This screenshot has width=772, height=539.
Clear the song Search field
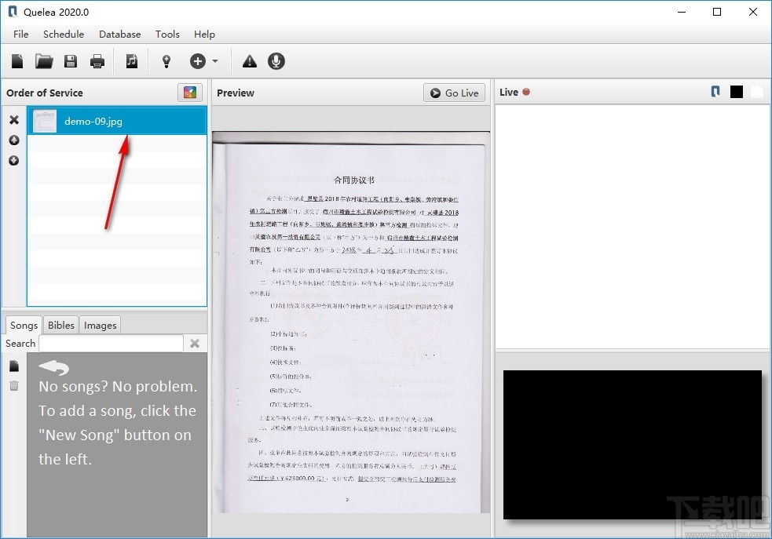[194, 343]
